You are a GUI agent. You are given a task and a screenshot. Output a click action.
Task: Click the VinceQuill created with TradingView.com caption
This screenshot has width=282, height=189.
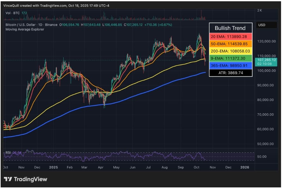click(56, 6)
